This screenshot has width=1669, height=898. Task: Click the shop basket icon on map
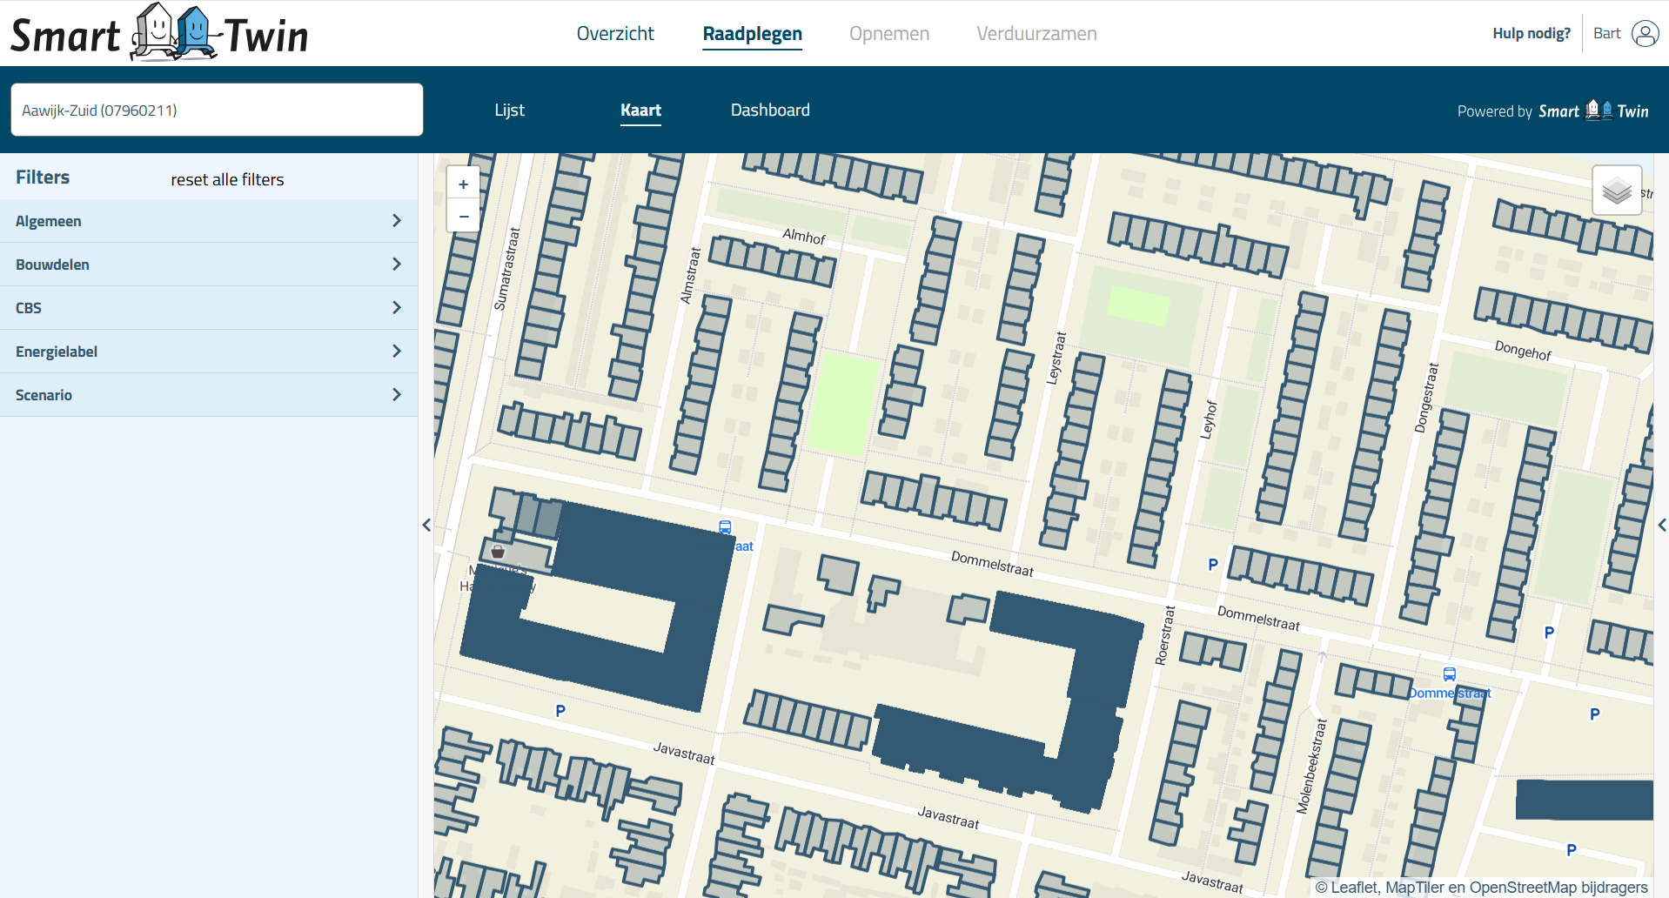pyautogui.click(x=498, y=552)
